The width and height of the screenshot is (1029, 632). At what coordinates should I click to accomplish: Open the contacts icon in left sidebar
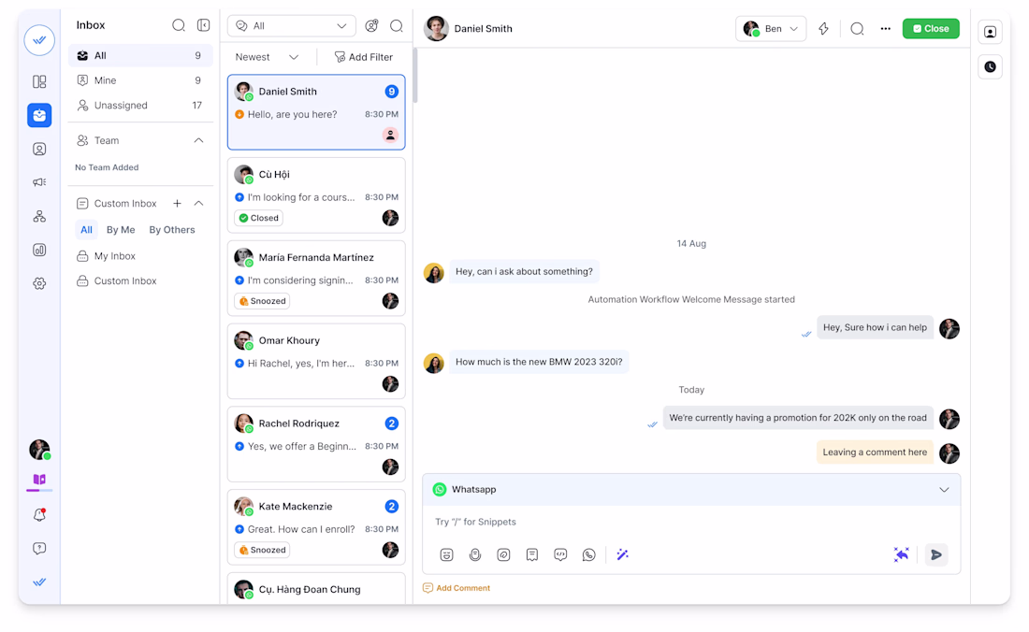(x=39, y=150)
